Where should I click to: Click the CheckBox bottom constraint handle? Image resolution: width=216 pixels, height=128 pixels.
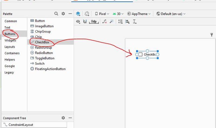(147, 58)
